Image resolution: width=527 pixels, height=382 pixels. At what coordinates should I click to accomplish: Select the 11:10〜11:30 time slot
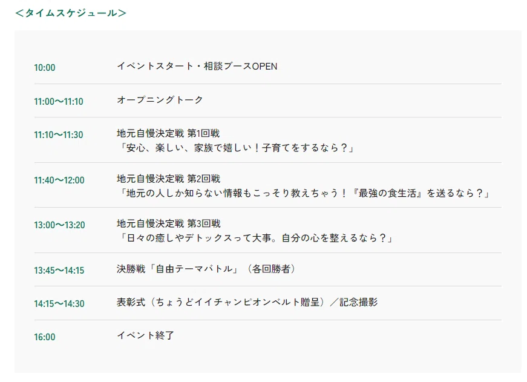pos(59,135)
